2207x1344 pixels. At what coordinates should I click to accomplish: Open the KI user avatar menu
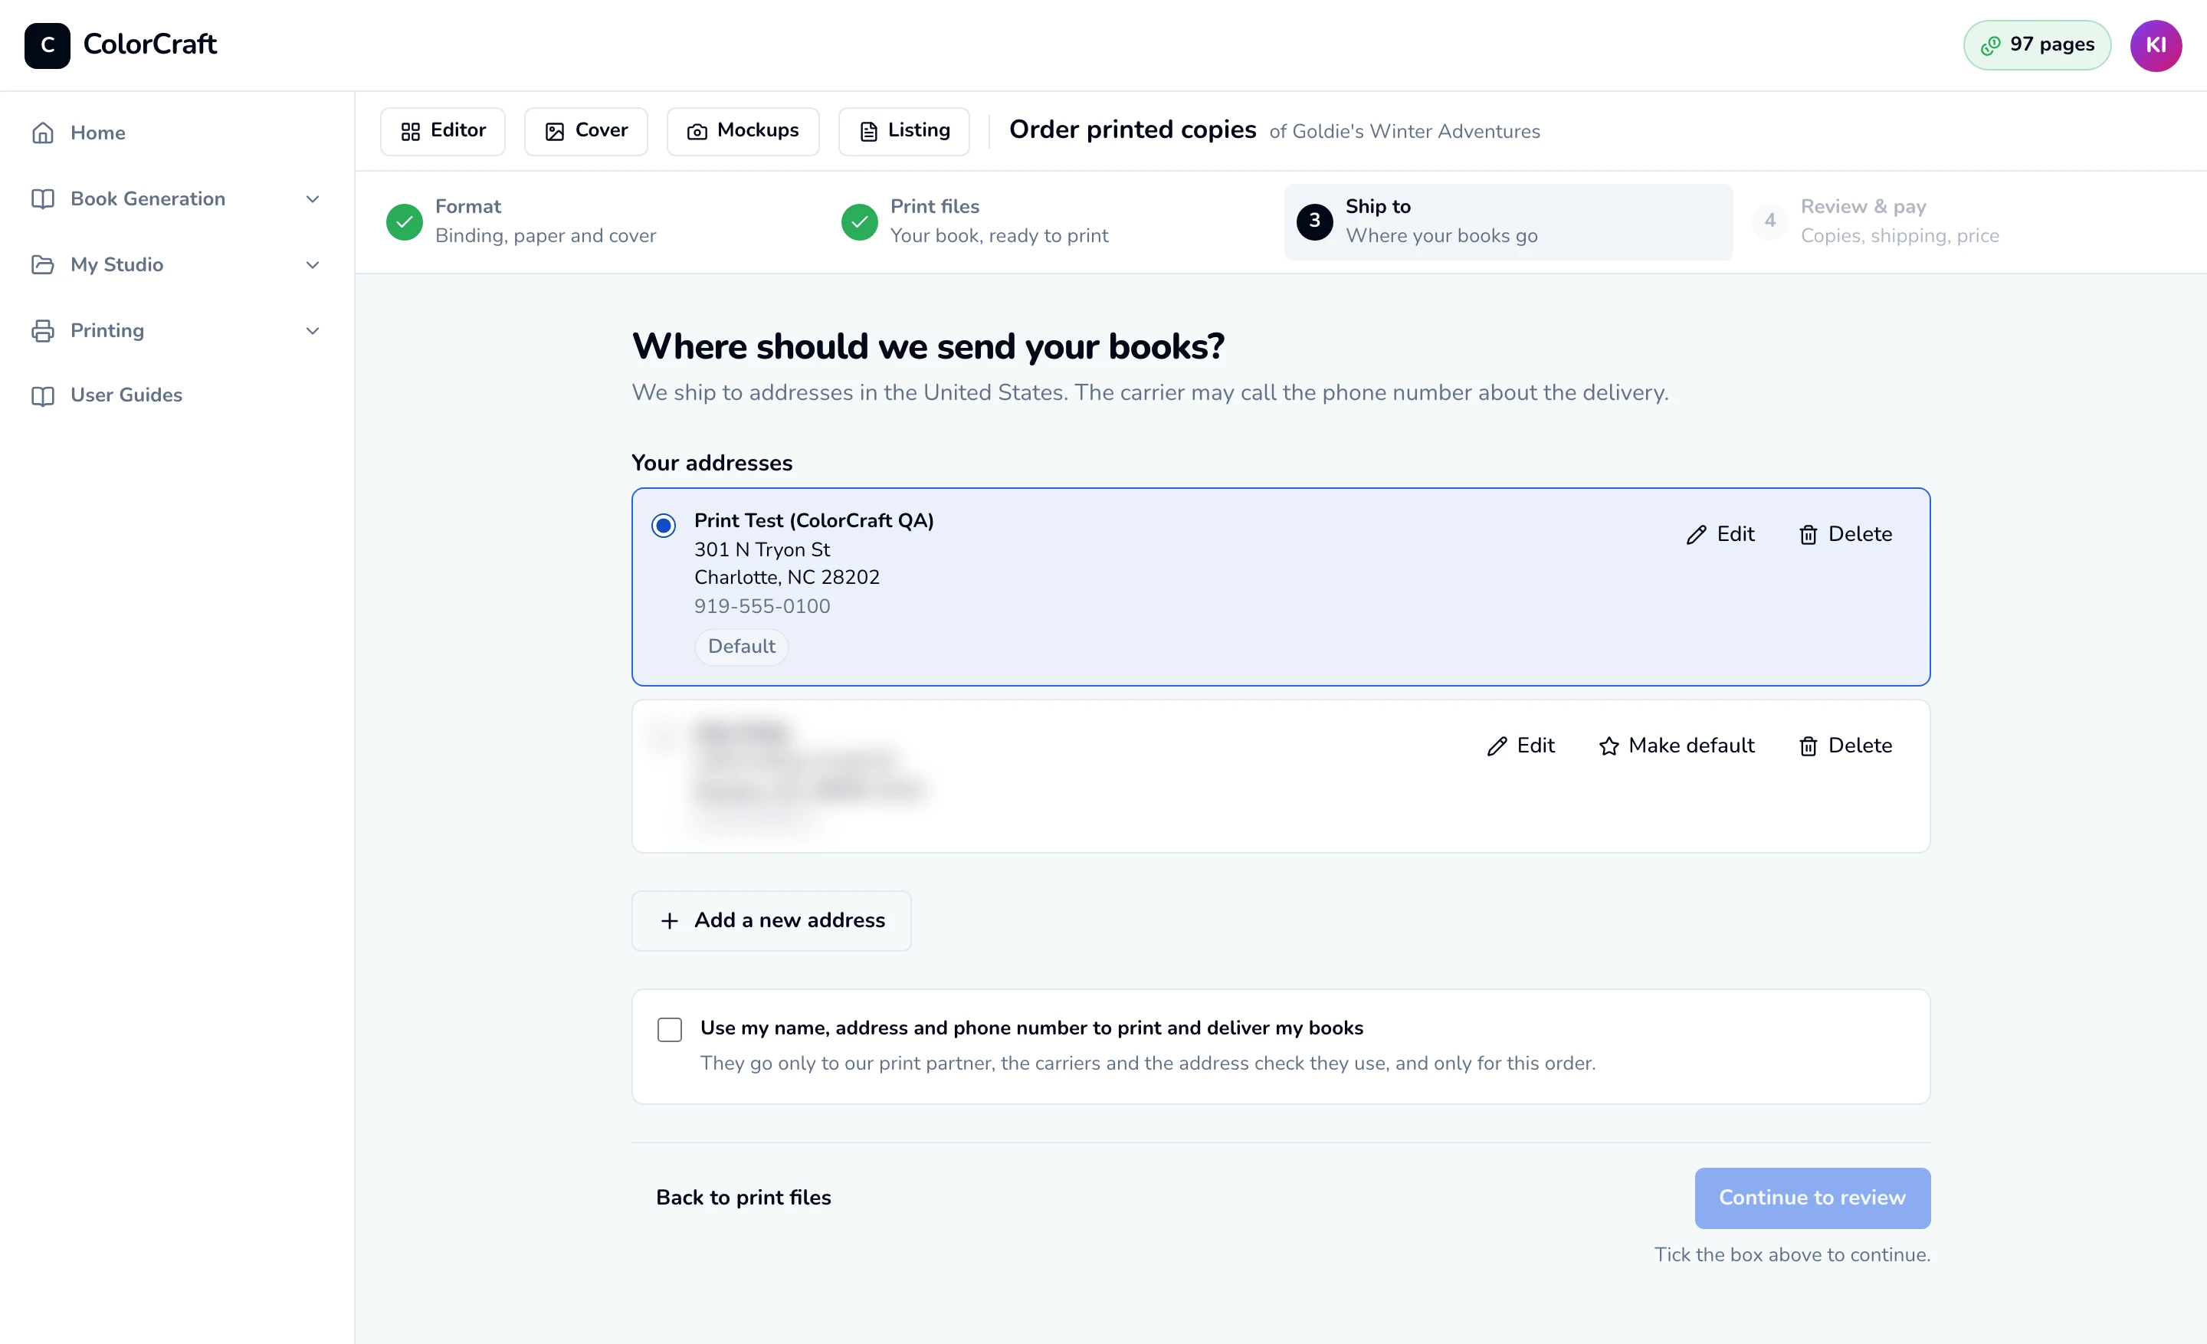[2155, 44]
